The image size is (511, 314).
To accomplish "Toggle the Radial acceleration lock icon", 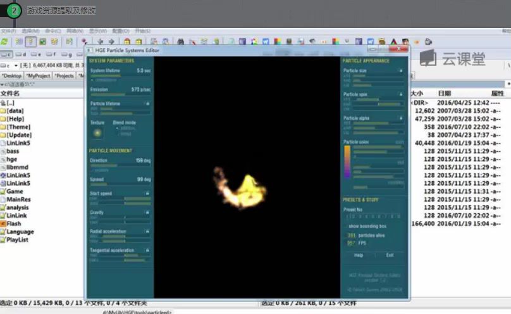I will click(147, 231).
